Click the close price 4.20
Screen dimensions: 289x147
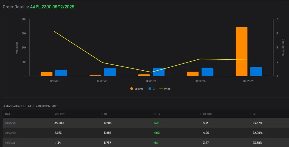206,133
